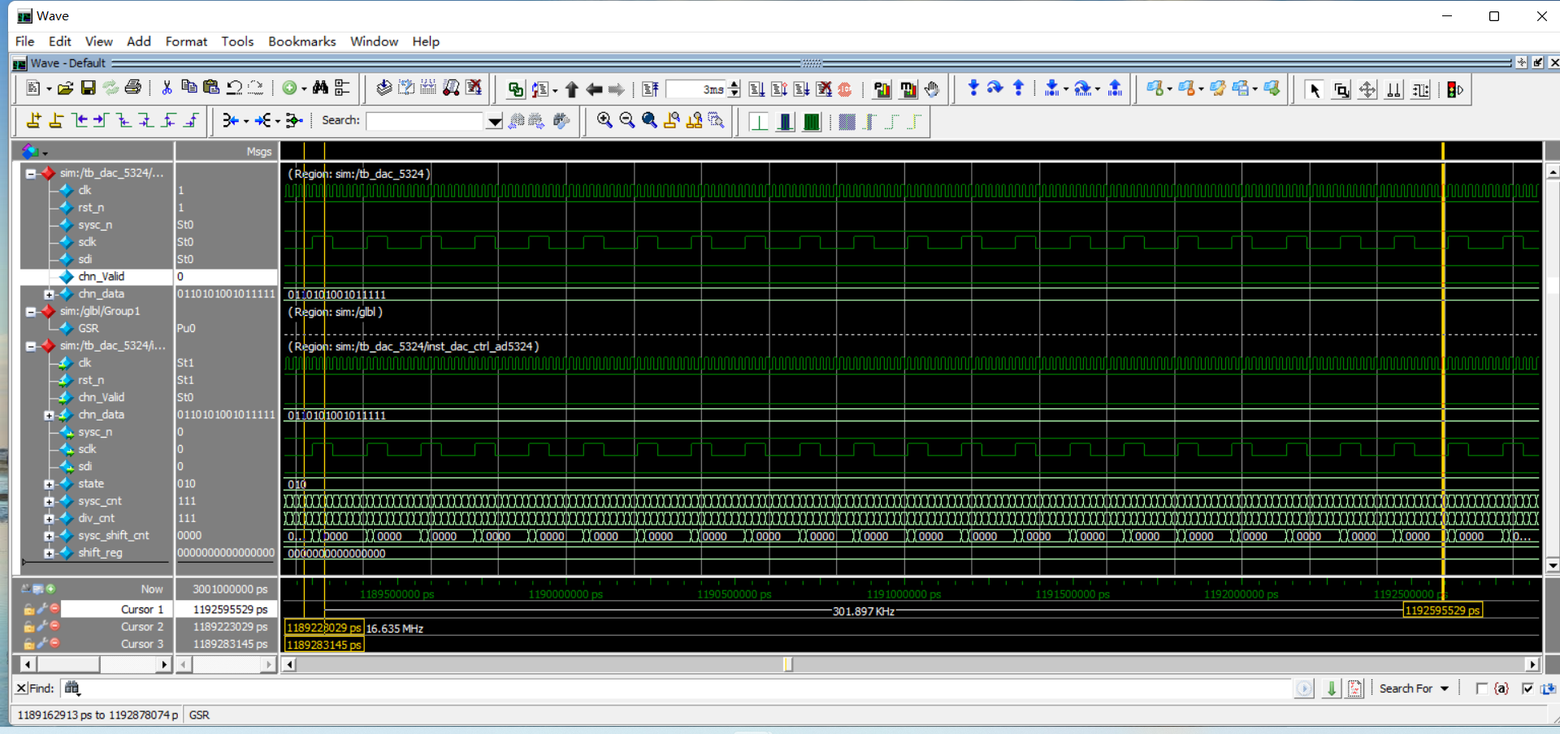The width and height of the screenshot is (1560, 734).
Task: Click the green add cursor button by Now
Action: (50, 589)
